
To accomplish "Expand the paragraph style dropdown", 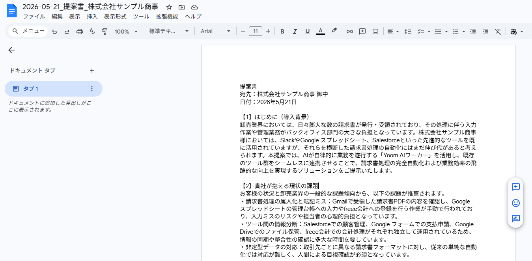I will tap(168, 32).
